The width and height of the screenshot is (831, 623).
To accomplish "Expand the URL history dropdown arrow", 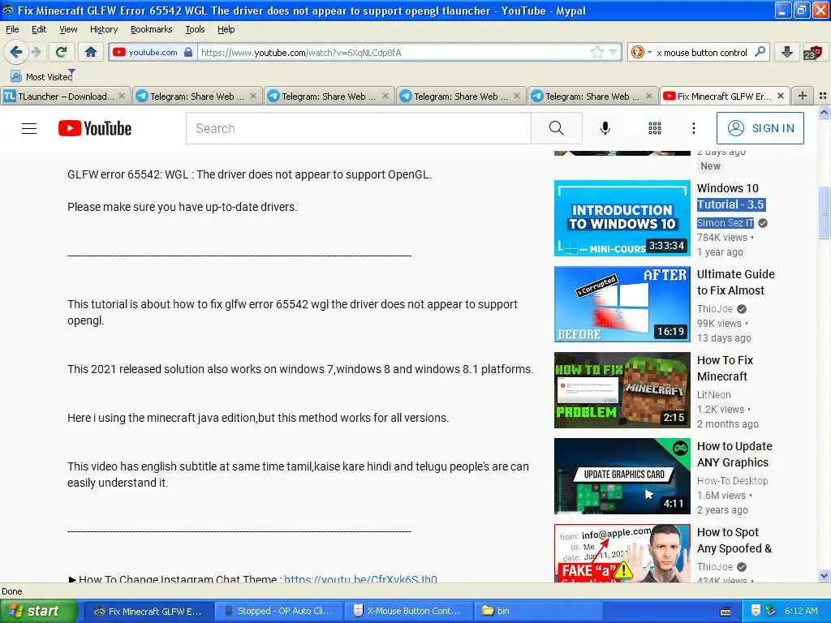I will [x=614, y=52].
